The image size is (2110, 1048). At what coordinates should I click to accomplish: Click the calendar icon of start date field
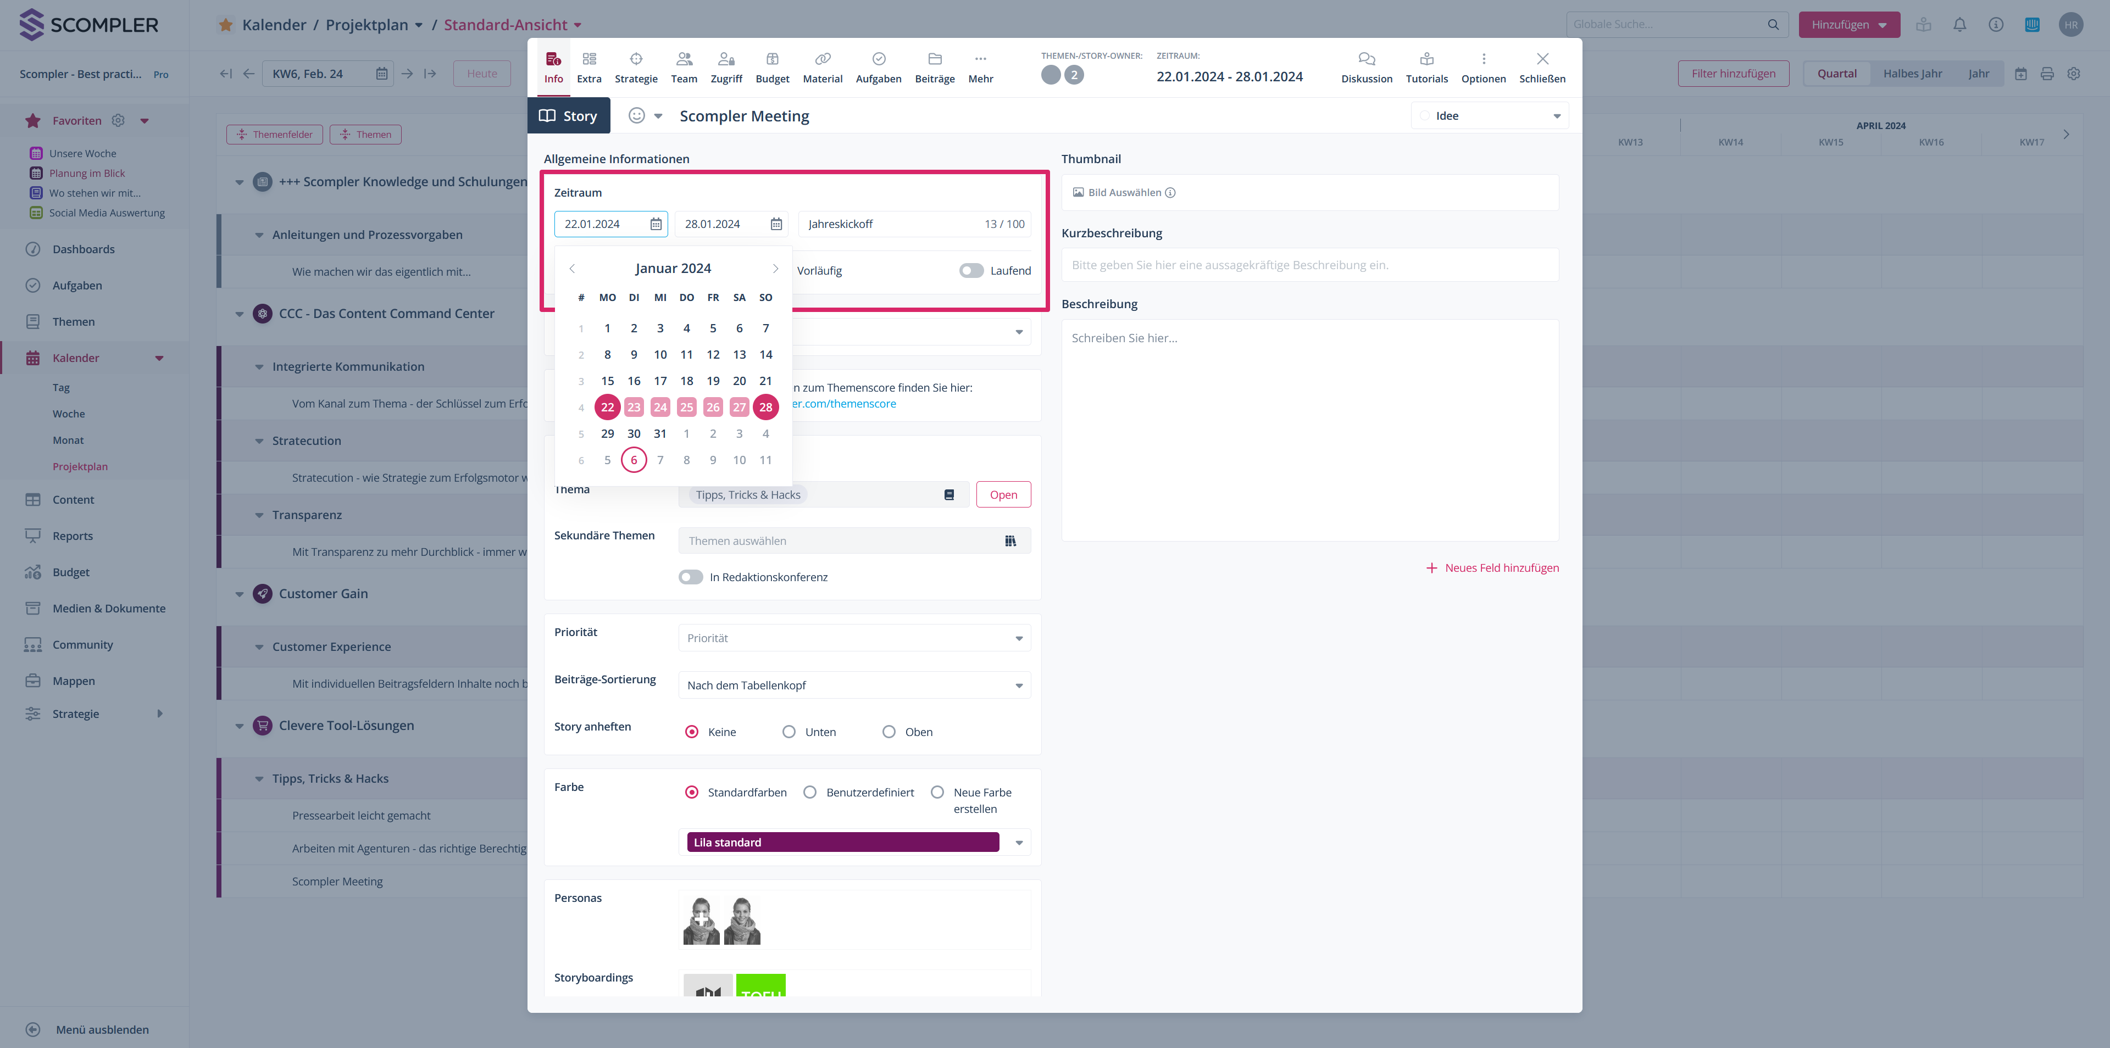coord(656,224)
